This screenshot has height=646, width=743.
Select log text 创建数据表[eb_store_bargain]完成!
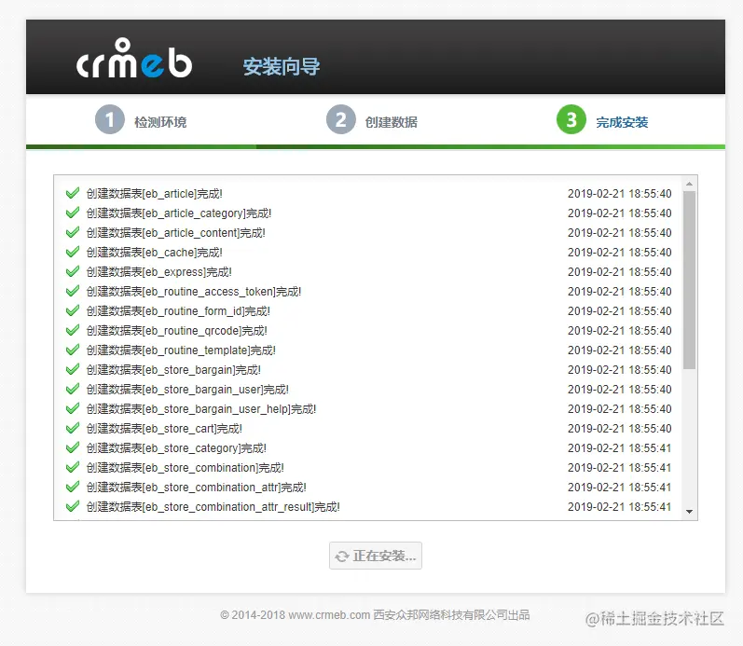173,370
